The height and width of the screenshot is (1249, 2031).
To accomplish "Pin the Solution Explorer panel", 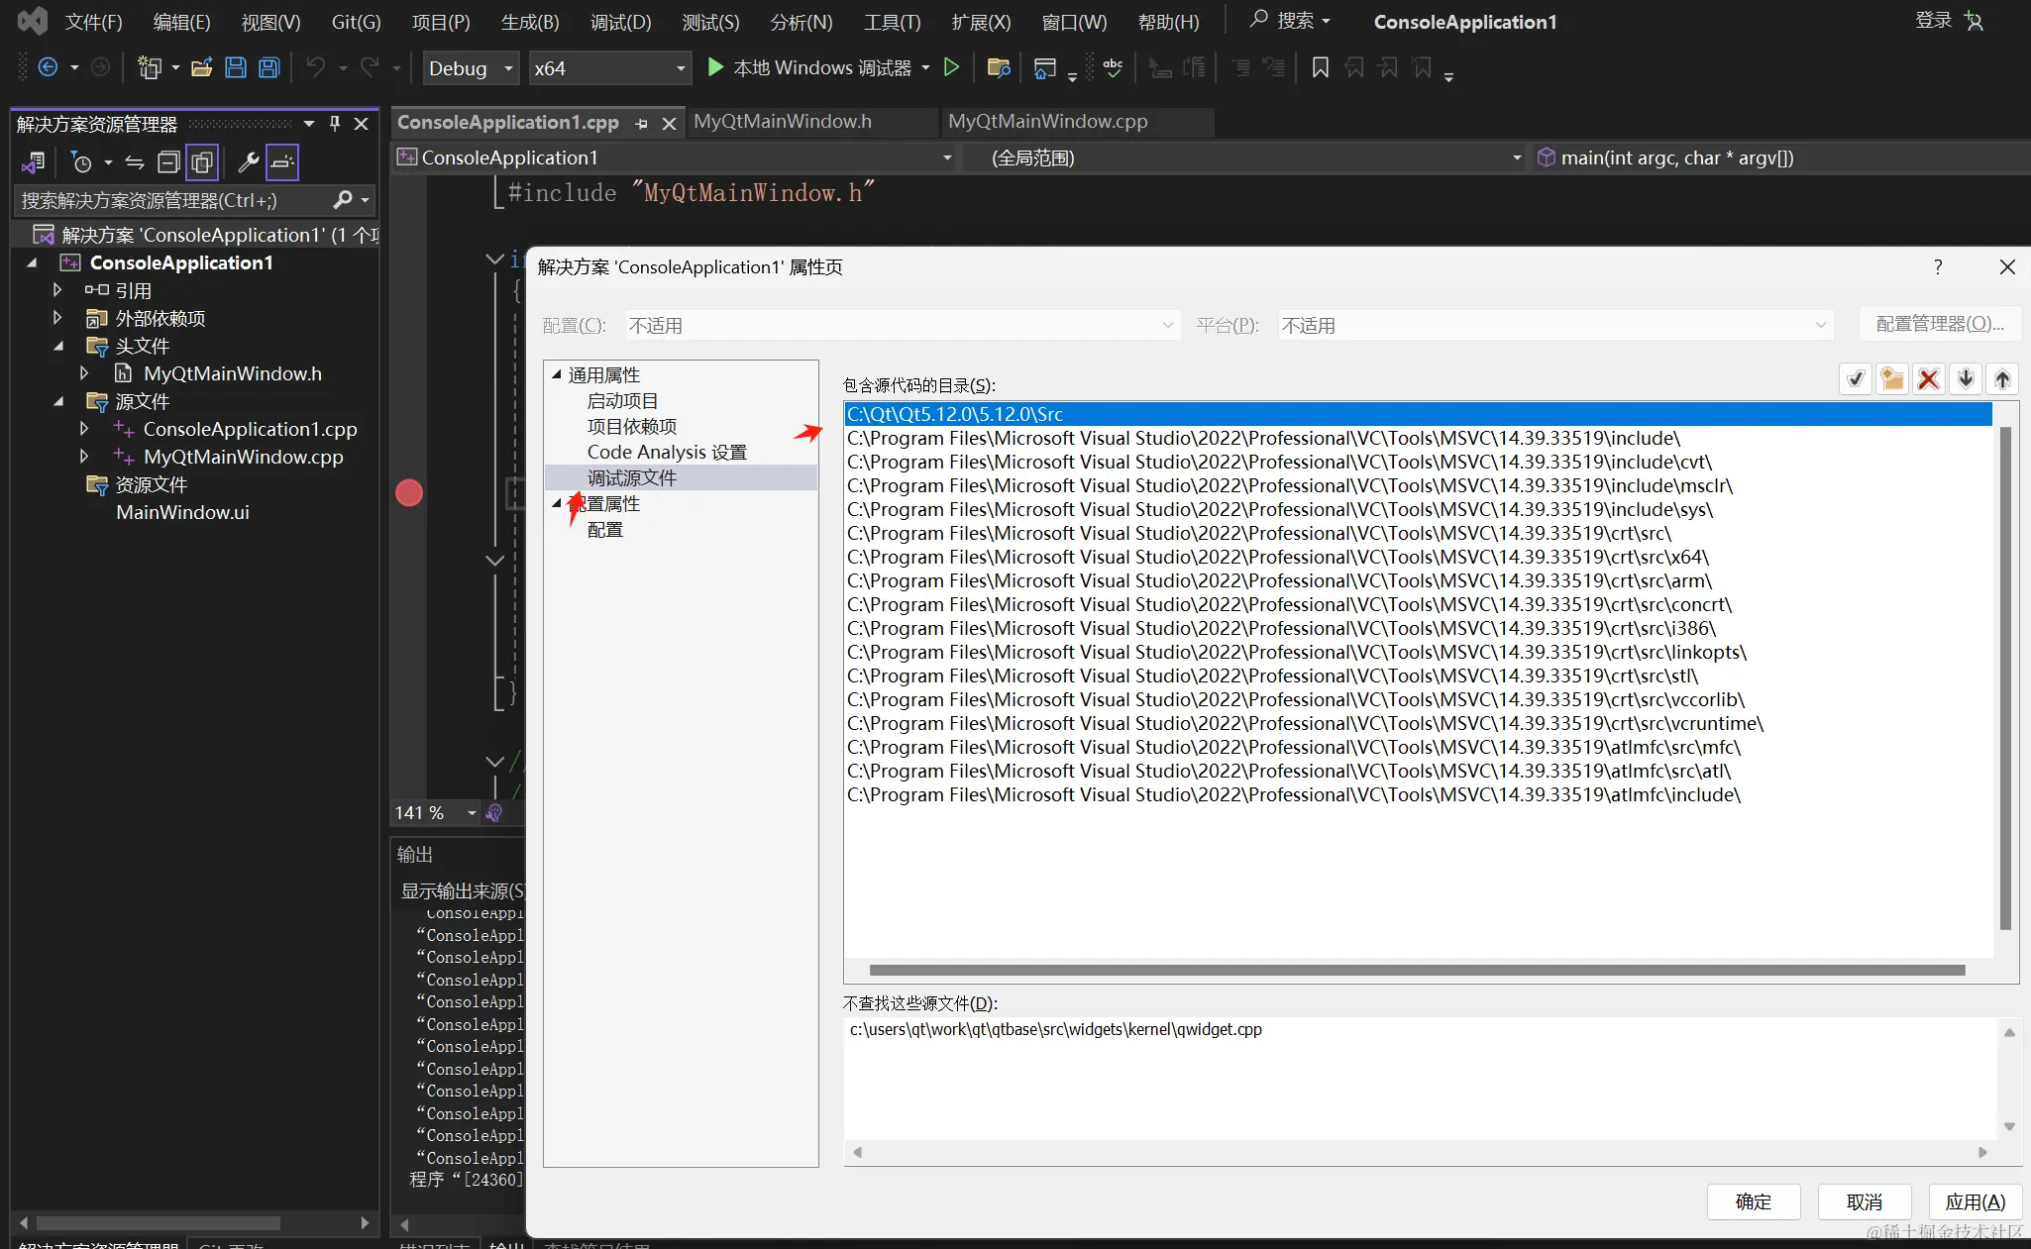I will click(x=335, y=124).
